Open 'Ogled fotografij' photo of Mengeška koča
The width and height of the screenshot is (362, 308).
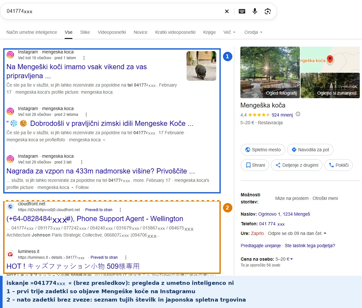pos(270,72)
